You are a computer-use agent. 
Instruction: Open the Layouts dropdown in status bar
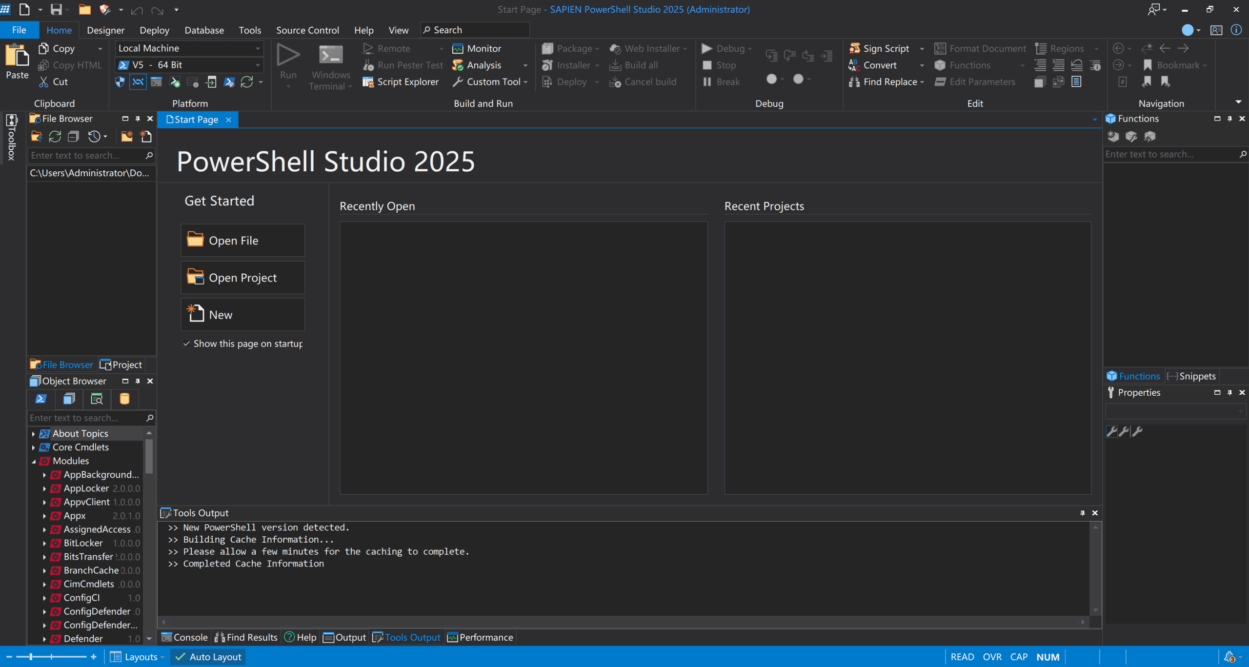tap(137, 657)
